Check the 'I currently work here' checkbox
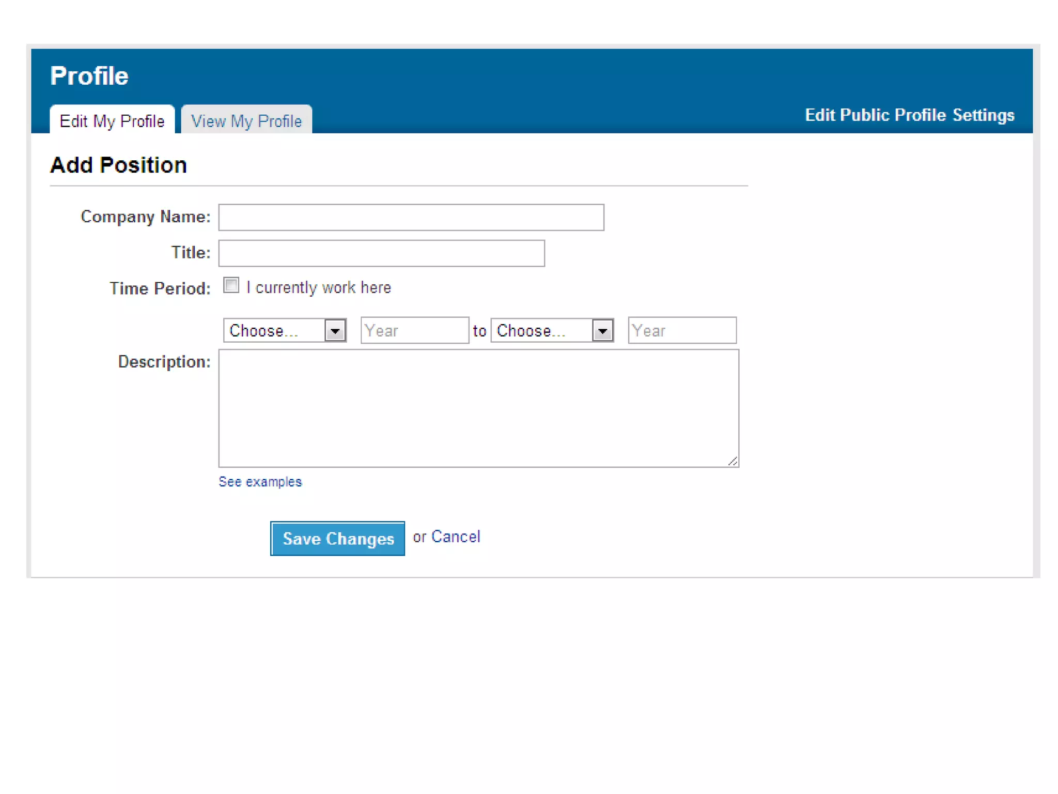This screenshot has width=1058, height=794. click(231, 285)
